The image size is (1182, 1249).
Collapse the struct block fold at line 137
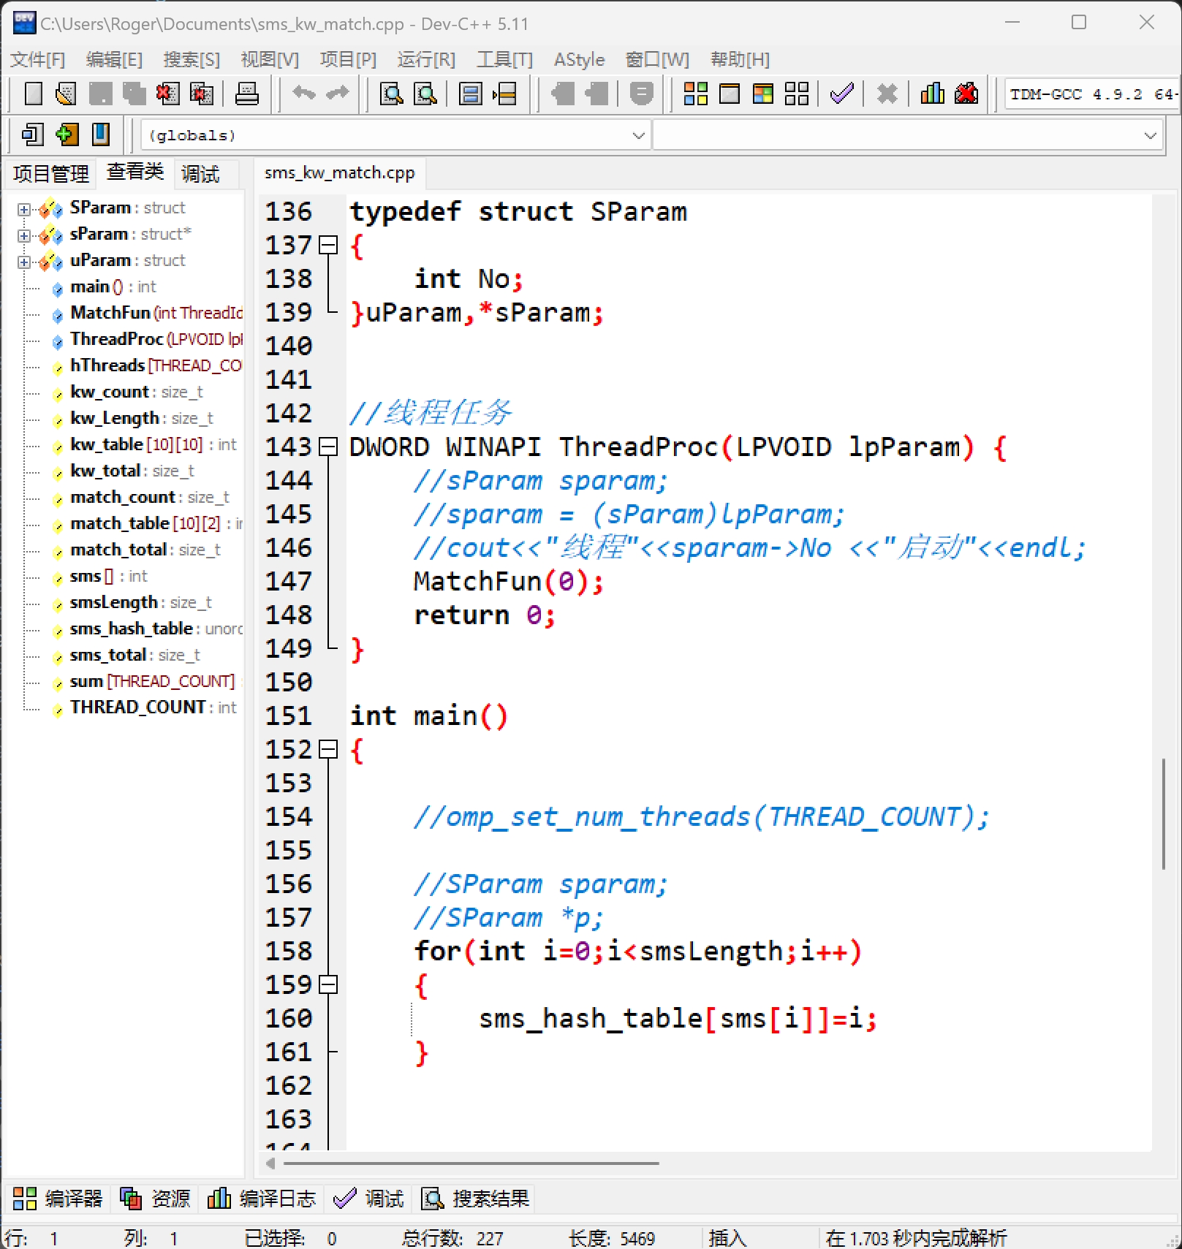(329, 245)
